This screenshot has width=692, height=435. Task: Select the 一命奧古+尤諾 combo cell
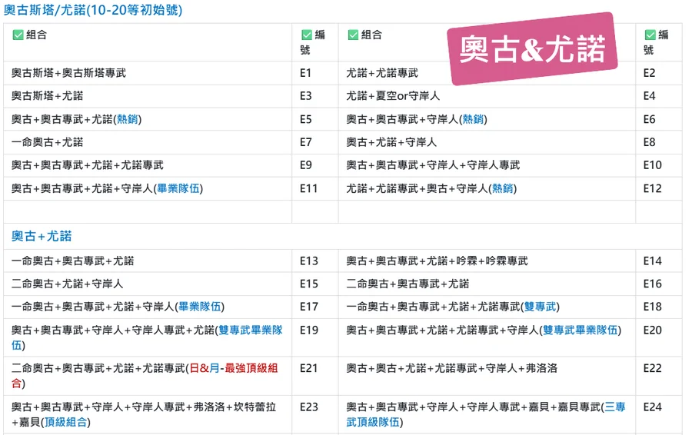pyautogui.click(x=48, y=142)
